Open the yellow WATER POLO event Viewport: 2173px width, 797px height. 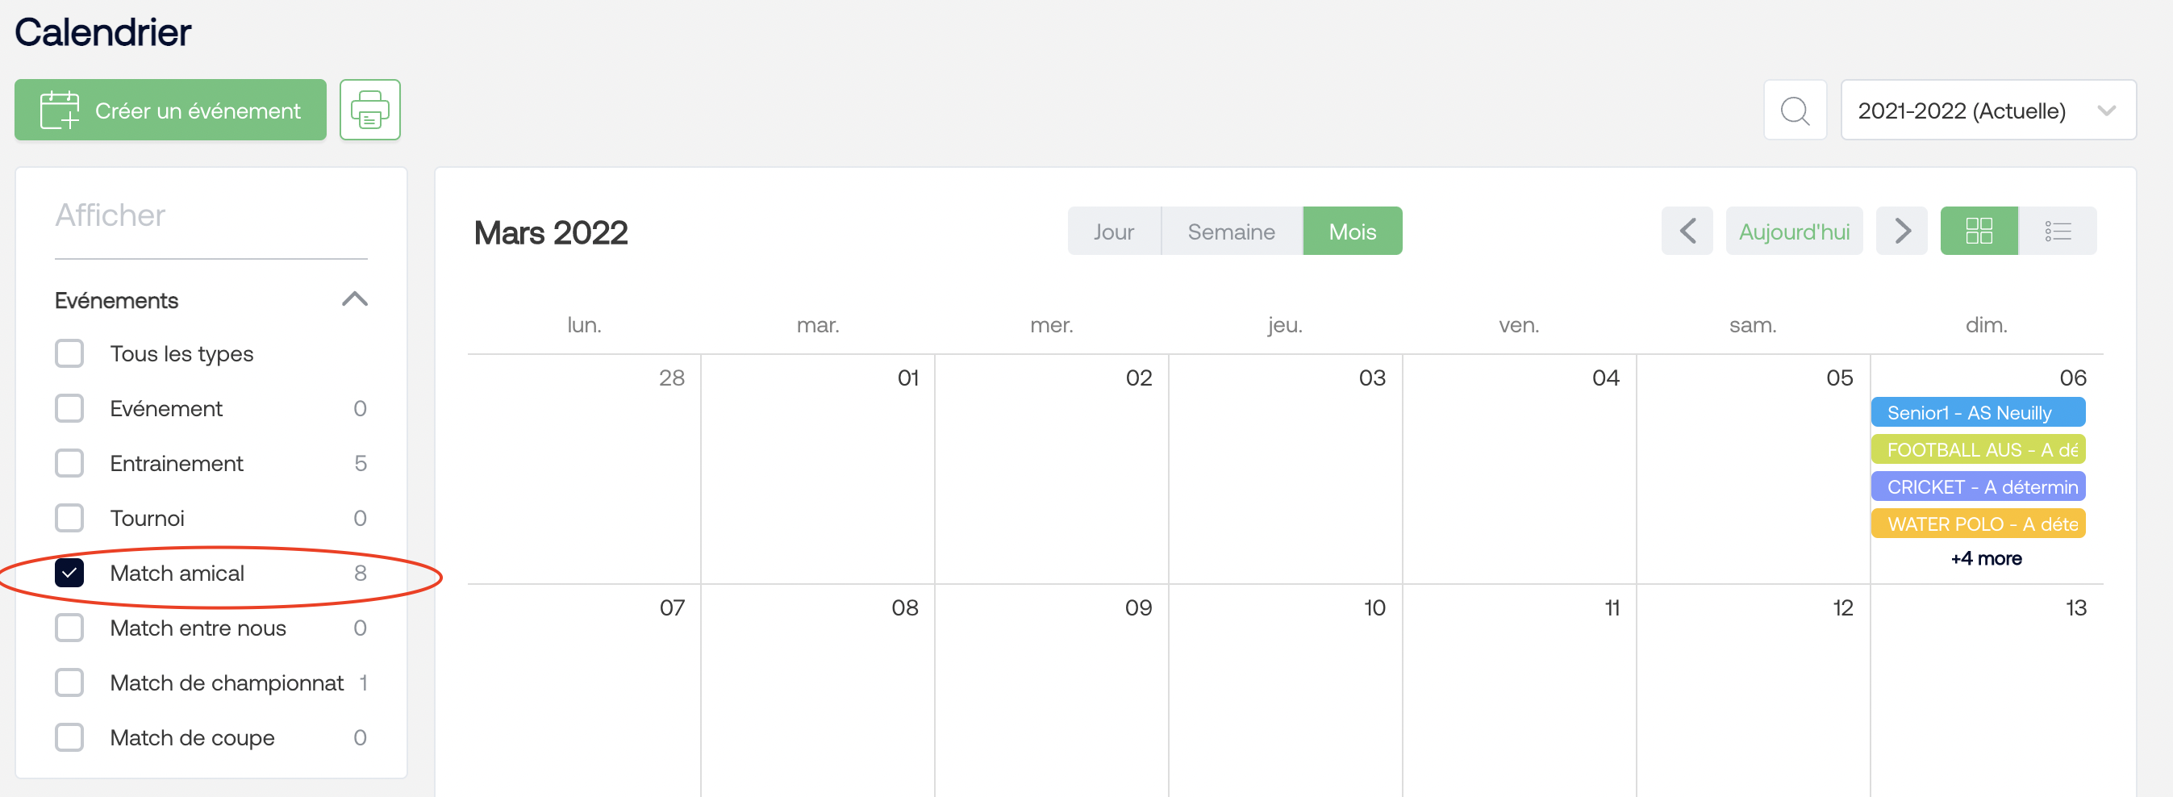click(1978, 524)
